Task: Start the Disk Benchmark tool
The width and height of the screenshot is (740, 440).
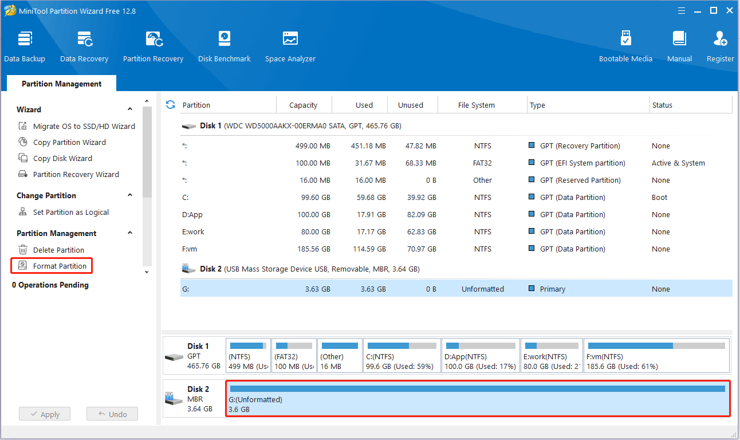Action: pyautogui.click(x=225, y=47)
